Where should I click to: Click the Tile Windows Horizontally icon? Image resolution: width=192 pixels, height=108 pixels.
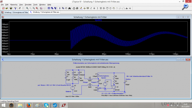pyautogui.click(x=49, y=8)
